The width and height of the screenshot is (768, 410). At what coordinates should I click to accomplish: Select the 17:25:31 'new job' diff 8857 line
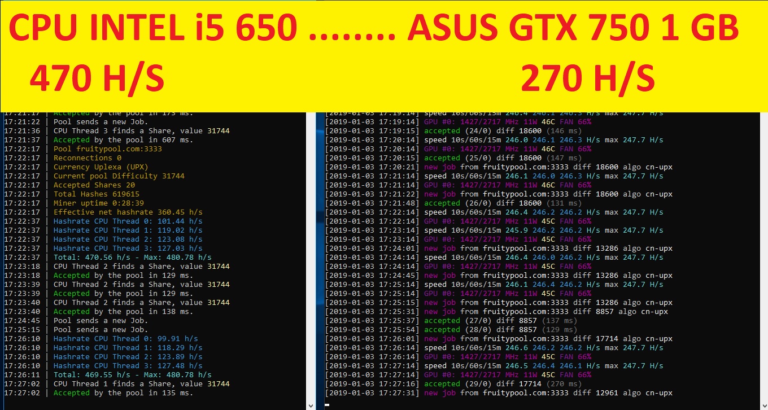coord(496,312)
